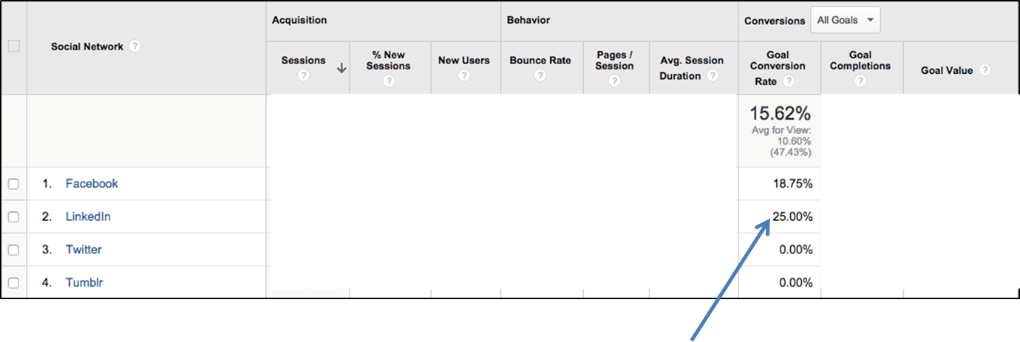Click help icon next to Social Network
1020x342 pixels.
135,47
